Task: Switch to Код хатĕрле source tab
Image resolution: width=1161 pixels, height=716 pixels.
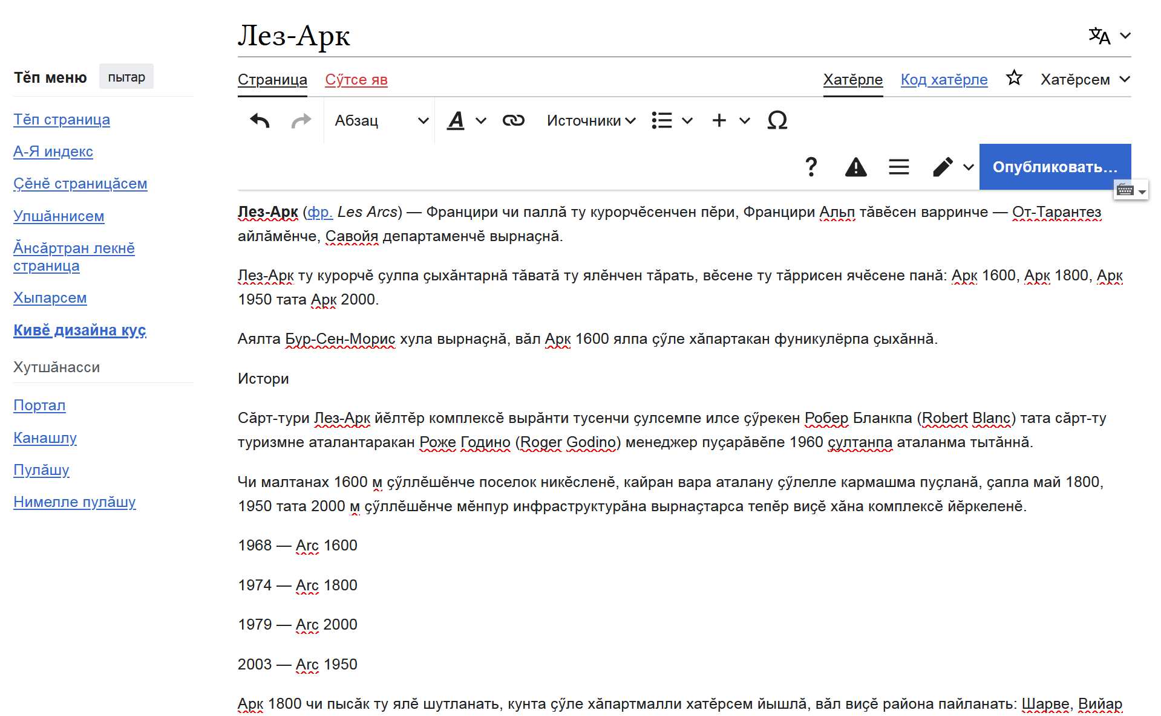Action: pos(943,80)
